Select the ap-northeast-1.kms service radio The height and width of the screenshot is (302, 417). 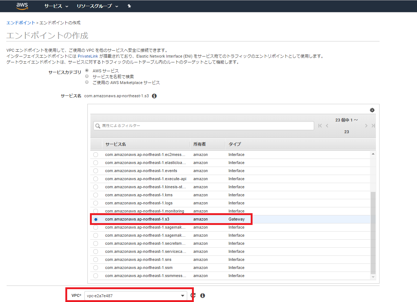(96, 195)
